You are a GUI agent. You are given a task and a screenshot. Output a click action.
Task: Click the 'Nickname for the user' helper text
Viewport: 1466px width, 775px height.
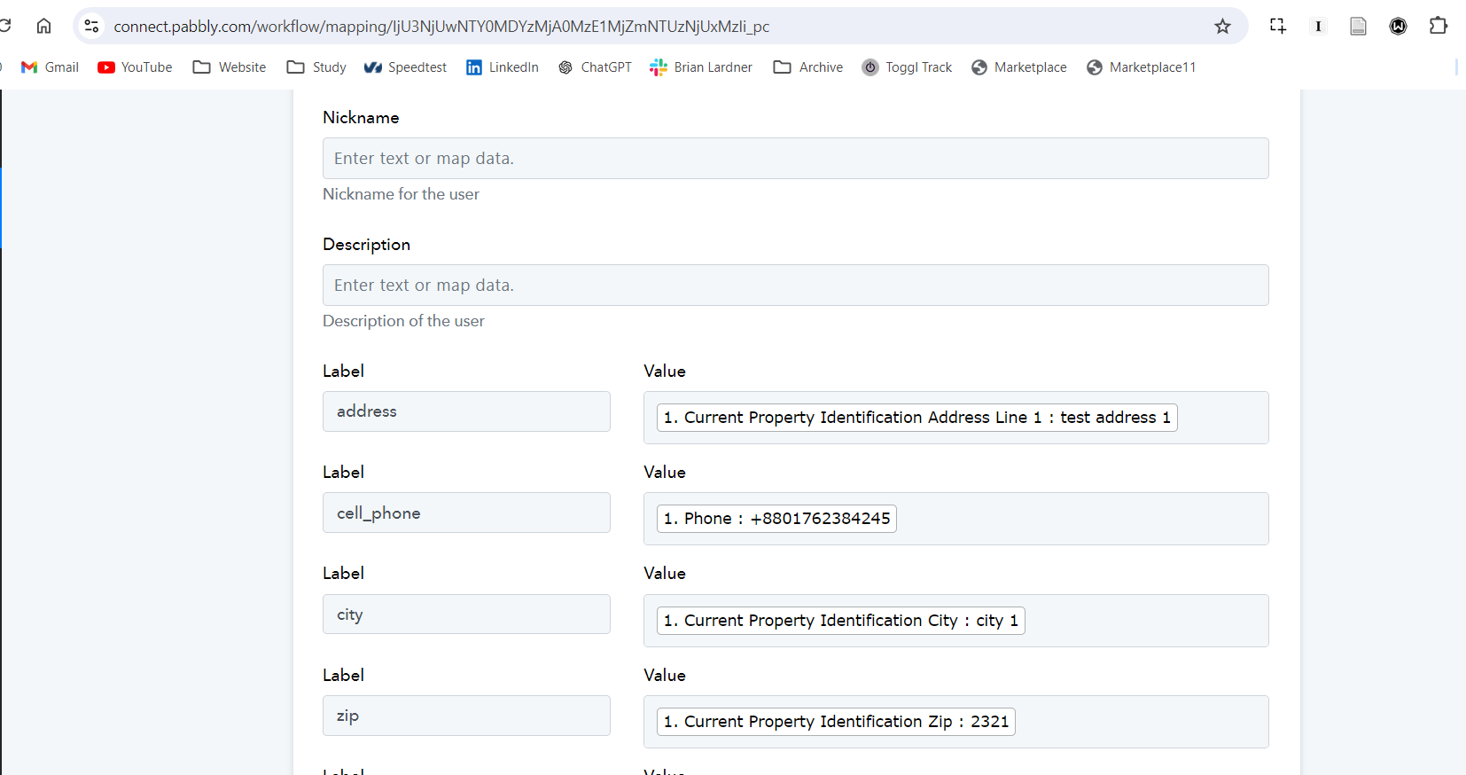(401, 194)
